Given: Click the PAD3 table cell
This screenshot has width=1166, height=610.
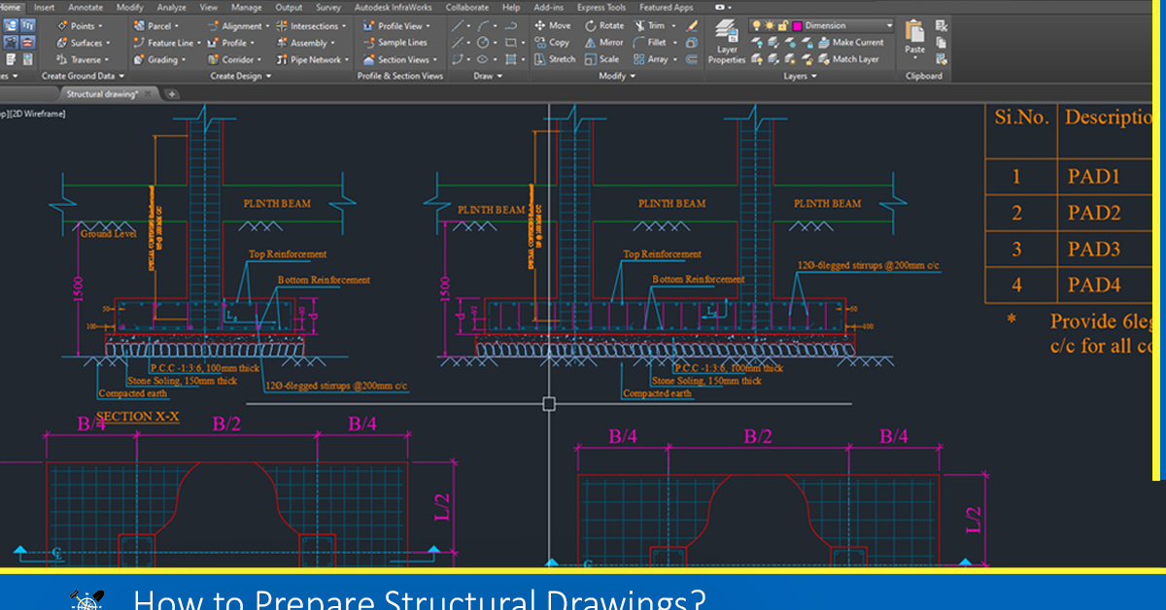Looking at the screenshot, I should [1094, 249].
